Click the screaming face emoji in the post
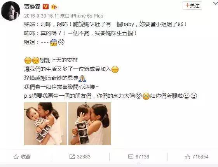Image resolution: width=218 pixels, height=167 pixels. (x=54, y=42)
